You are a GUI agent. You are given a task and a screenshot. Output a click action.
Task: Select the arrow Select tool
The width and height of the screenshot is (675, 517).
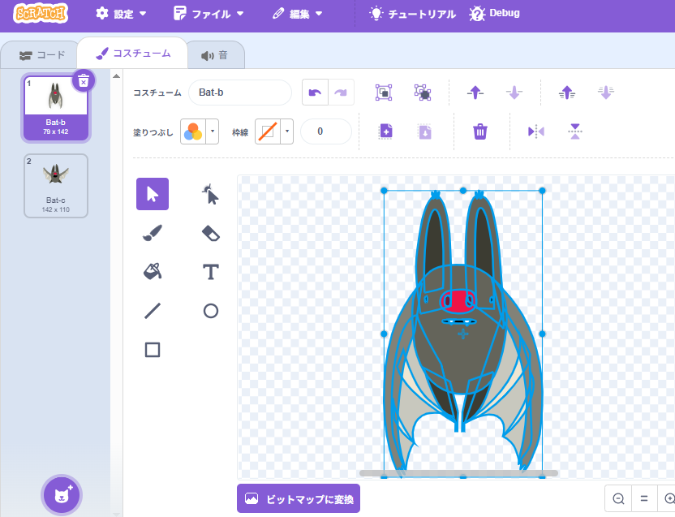pyautogui.click(x=153, y=194)
